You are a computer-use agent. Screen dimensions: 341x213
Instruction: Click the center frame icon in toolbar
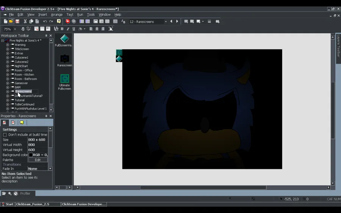pyautogui.click(x=111, y=29)
